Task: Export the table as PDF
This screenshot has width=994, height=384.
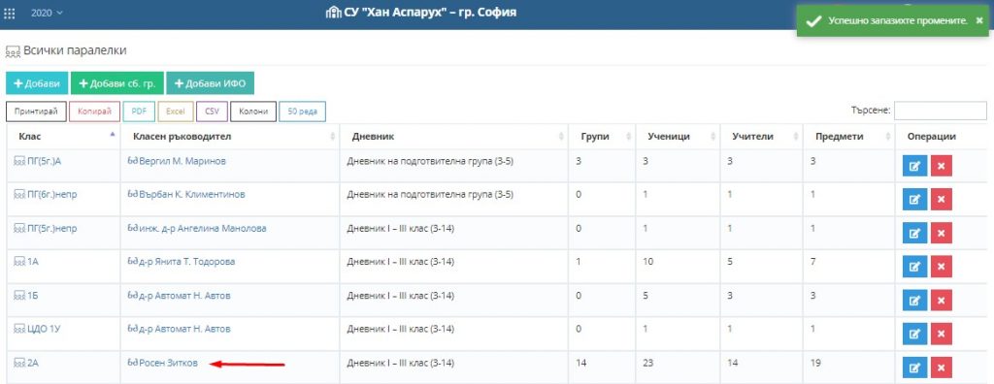Action: point(139,112)
